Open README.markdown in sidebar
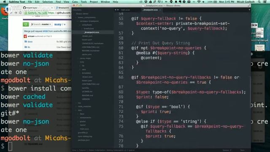Screen dimensions: 270x152 (91, 51)
